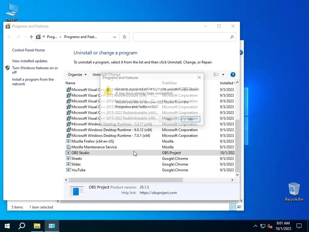Open This PC desktop icon
This screenshot has height=232, width=309.
tap(12, 12)
